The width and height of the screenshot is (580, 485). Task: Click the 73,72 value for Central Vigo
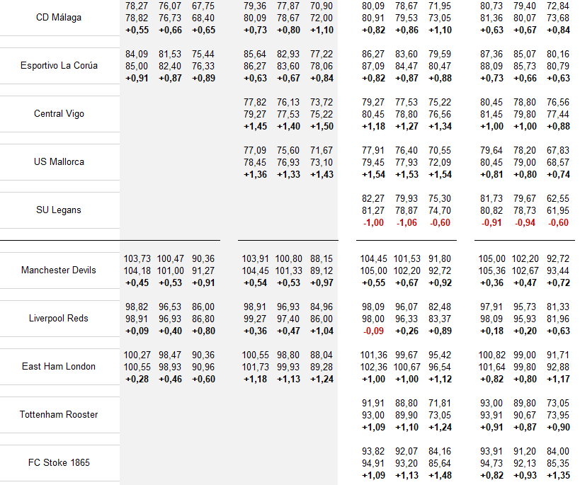322,103
